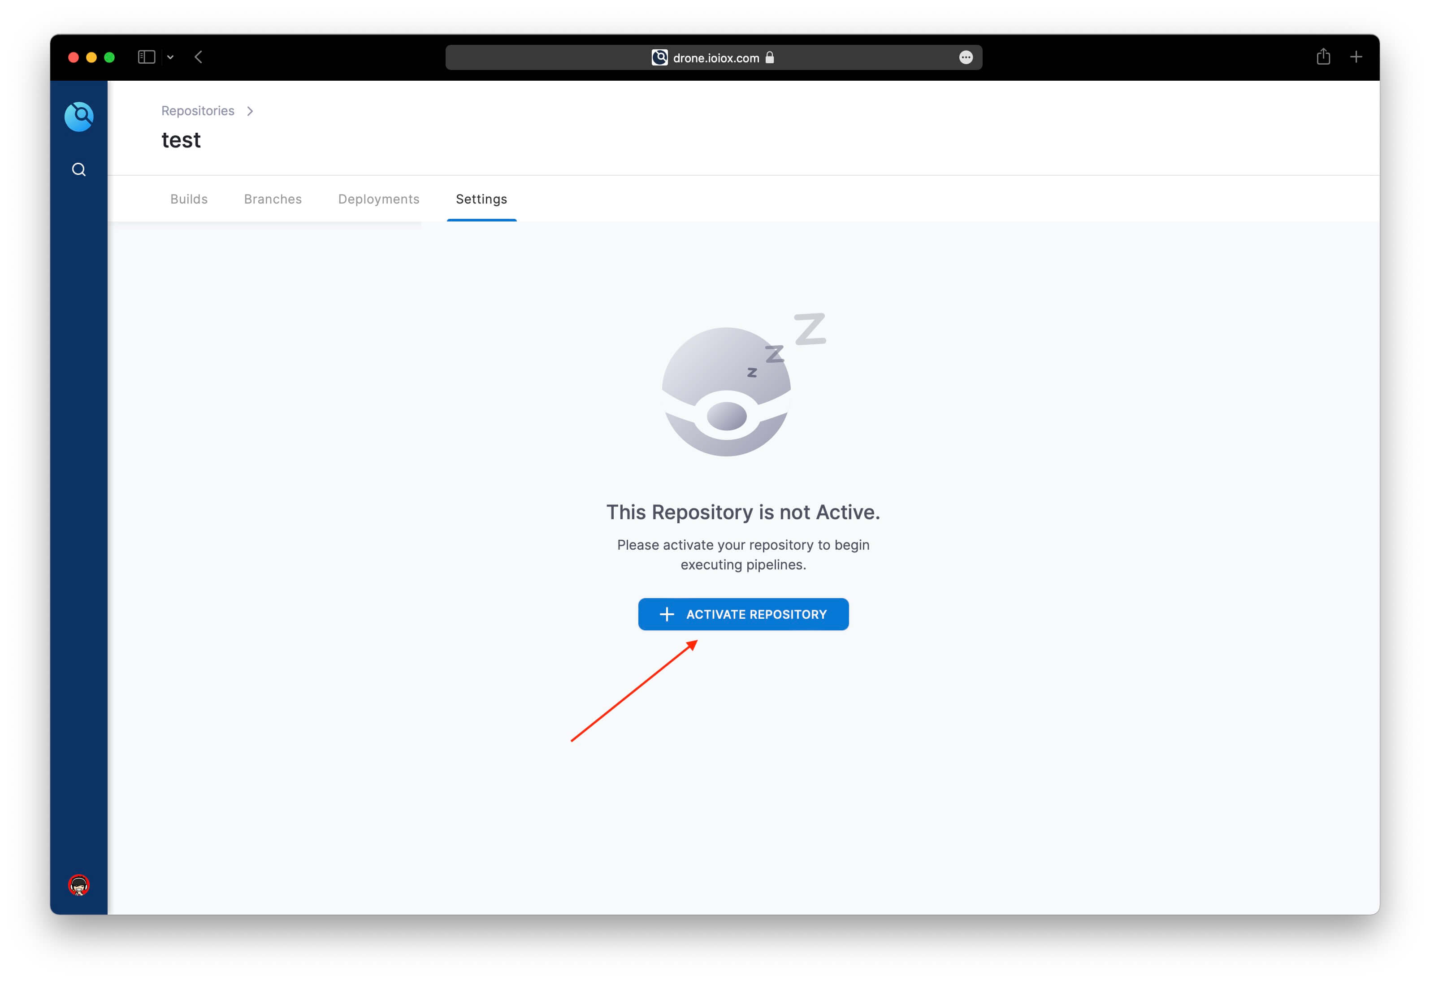This screenshot has width=1430, height=981.
Task: Click the site favicon in address bar
Action: [x=659, y=57]
